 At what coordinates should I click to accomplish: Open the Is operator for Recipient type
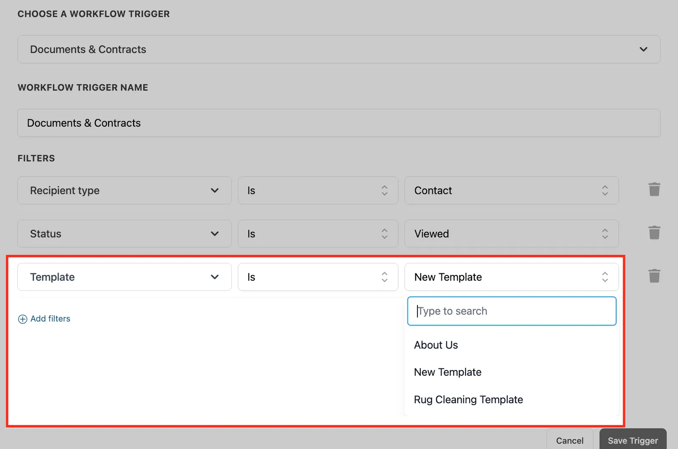click(x=318, y=191)
